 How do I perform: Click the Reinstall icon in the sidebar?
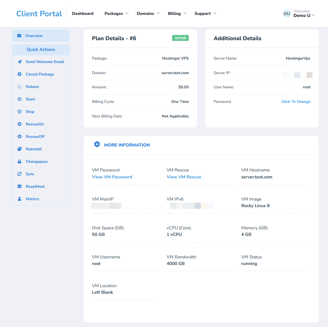pyautogui.click(x=20, y=149)
